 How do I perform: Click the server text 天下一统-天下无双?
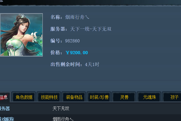(91, 29)
